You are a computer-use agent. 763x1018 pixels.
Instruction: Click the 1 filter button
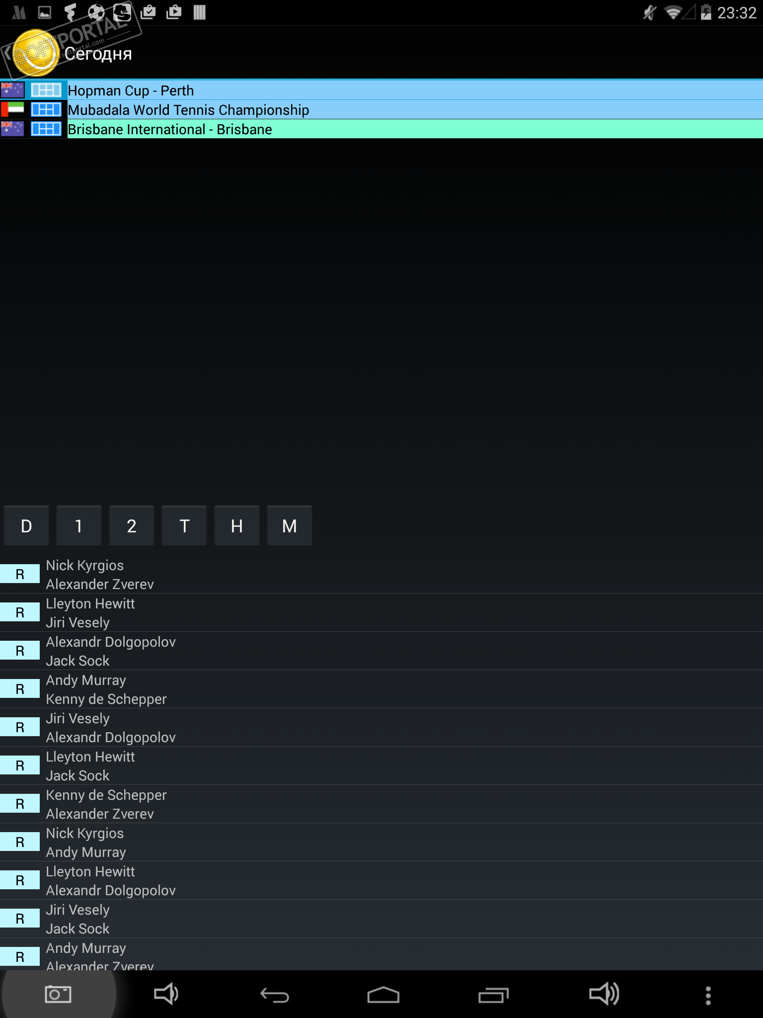pos(79,525)
